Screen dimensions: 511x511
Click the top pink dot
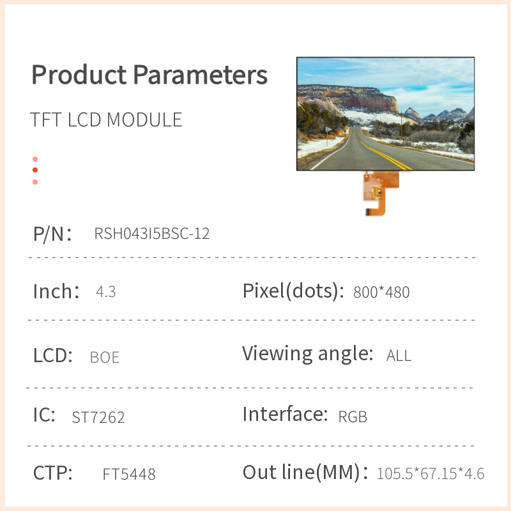[x=35, y=159]
